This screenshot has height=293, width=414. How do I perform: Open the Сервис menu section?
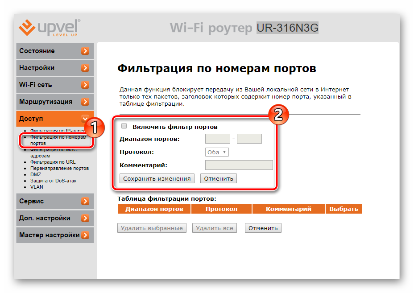click(55, 201)
